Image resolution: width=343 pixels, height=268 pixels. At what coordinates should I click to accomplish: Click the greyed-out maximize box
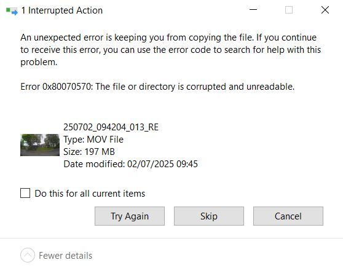(x=289, y=10)
